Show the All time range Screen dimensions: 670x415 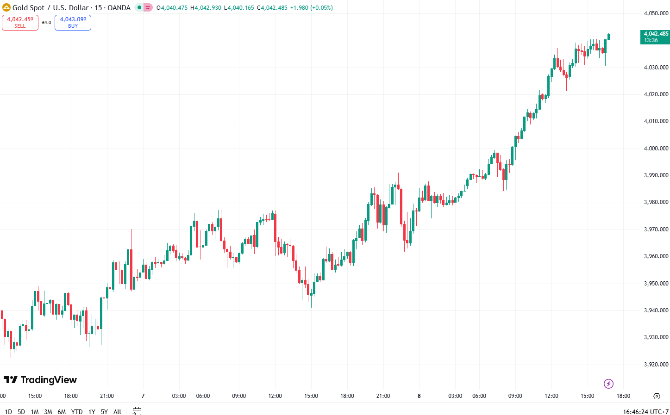pos(118,412)
